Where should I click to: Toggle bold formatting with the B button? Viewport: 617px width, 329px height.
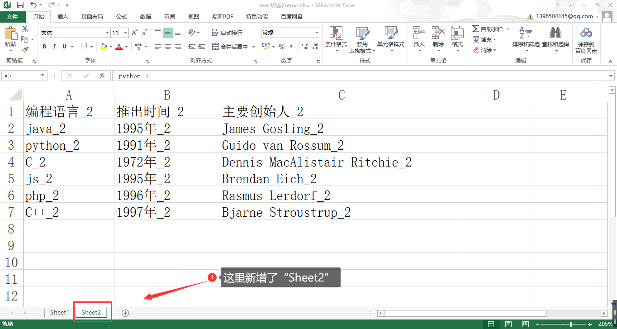click(x=44, y=47)
